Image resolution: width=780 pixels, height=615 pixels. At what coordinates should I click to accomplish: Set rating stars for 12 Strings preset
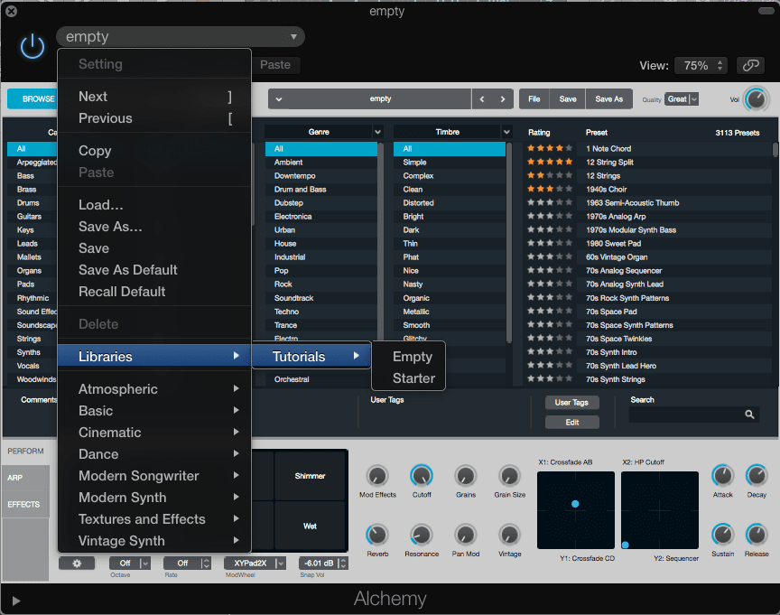tap(550, 175)
